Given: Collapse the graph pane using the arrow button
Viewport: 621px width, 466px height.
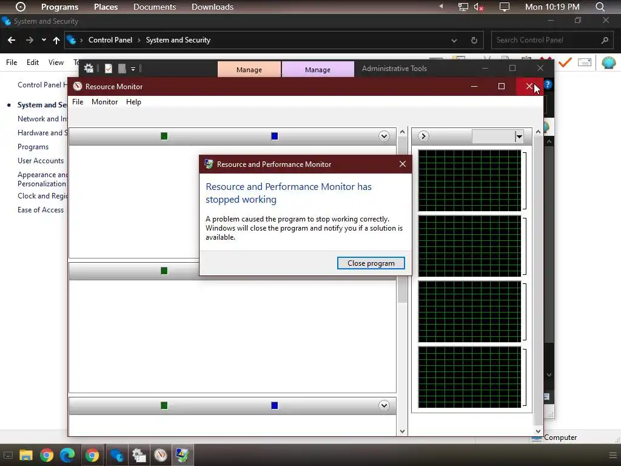Looking at the screenshot, I should tap(423, 137).
